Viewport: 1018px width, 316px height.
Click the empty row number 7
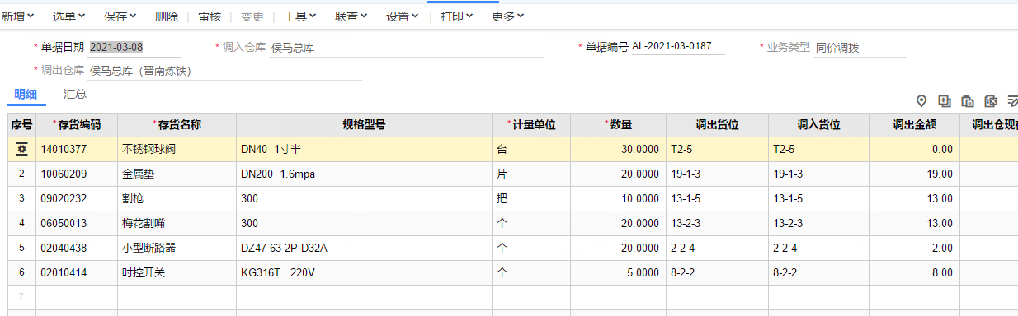(x=21, y=297)
